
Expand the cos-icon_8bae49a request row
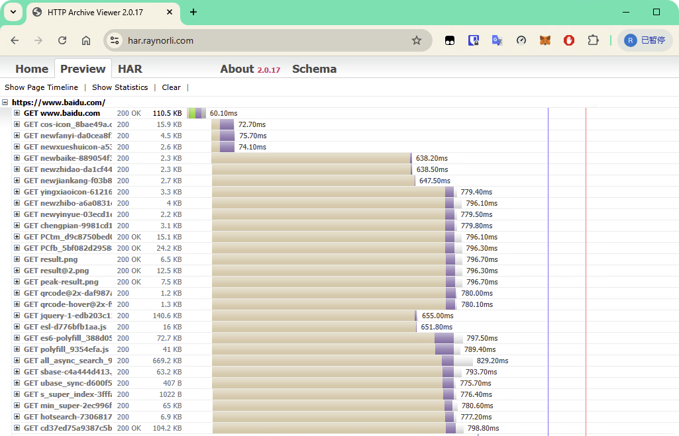17,124
